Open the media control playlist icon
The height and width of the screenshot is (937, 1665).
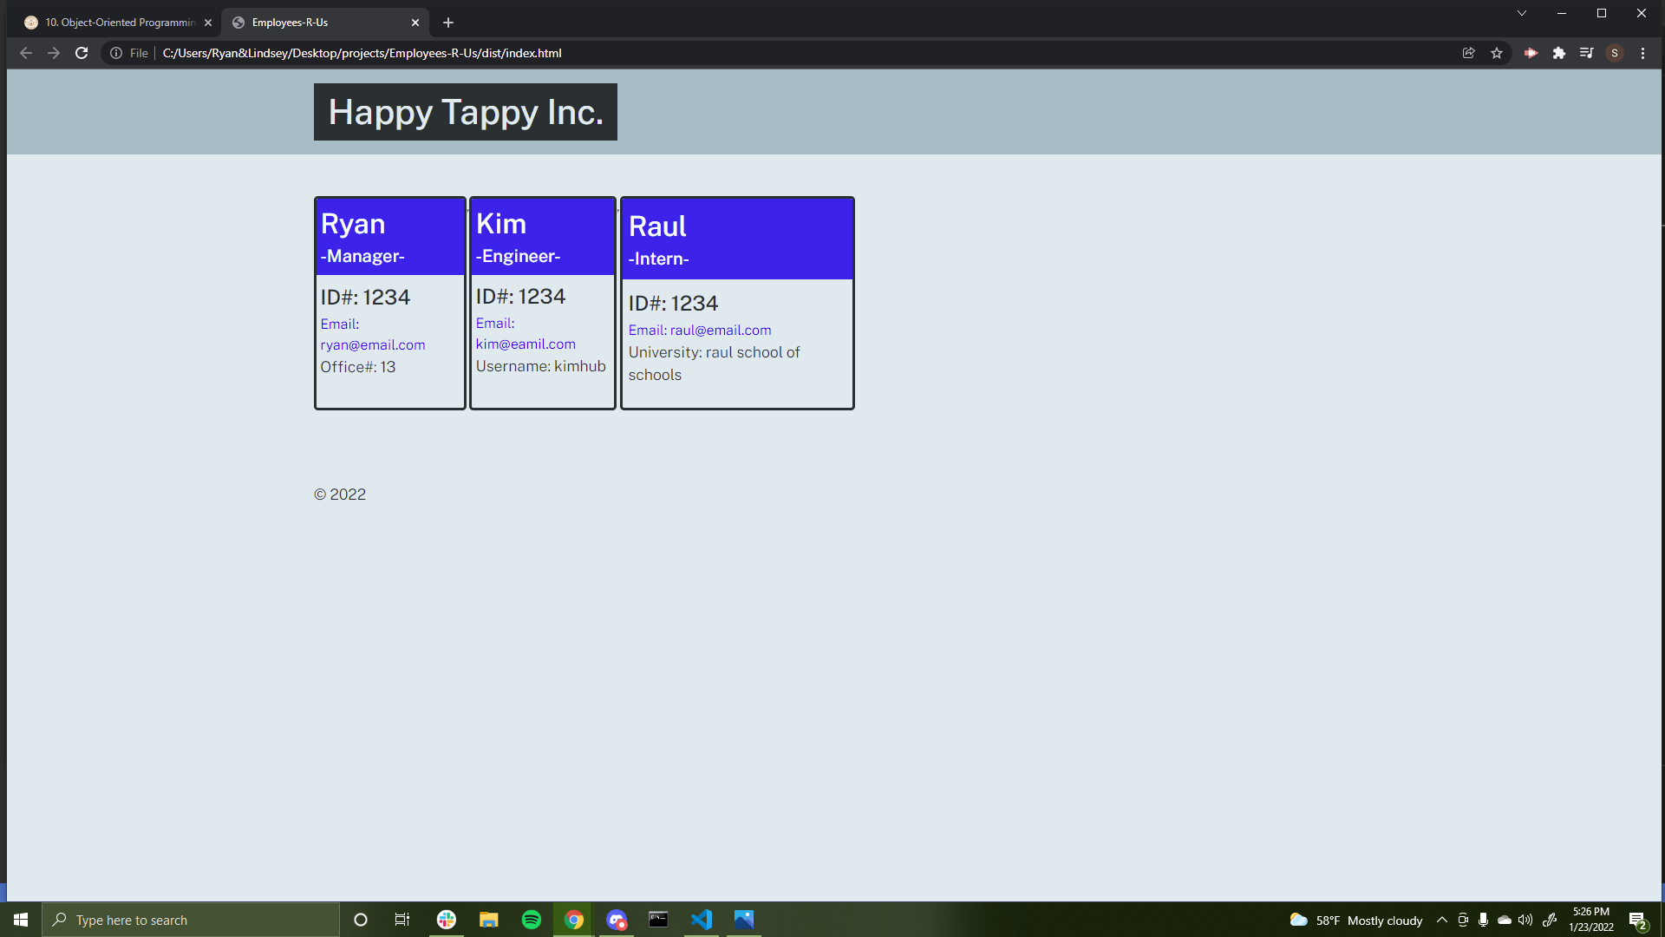(x=1586, y=53)
